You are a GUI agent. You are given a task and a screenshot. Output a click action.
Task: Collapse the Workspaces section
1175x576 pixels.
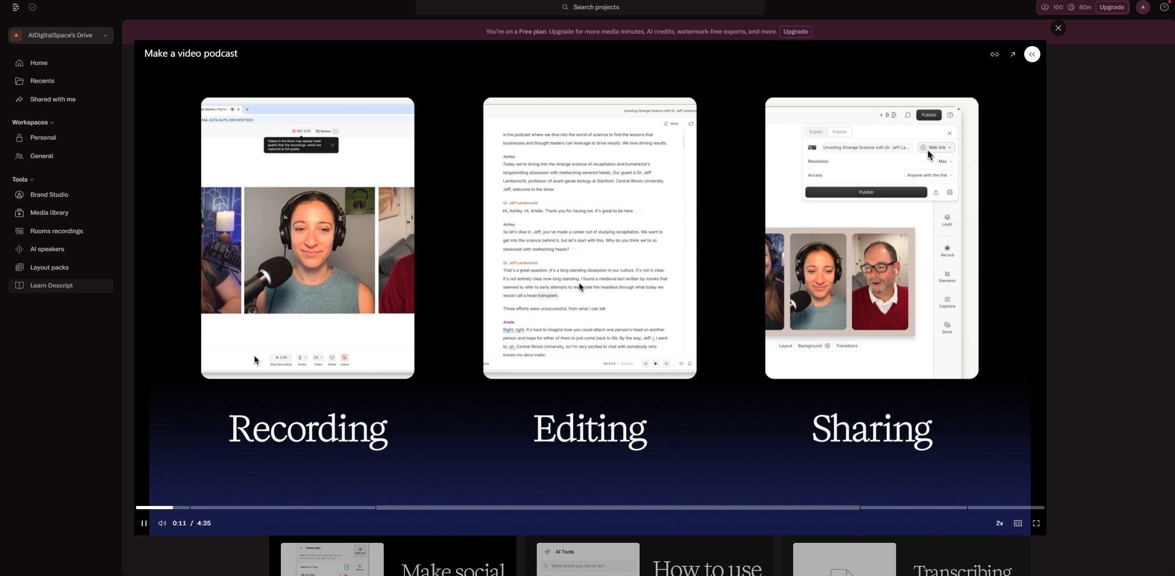[x=33, y=123]
